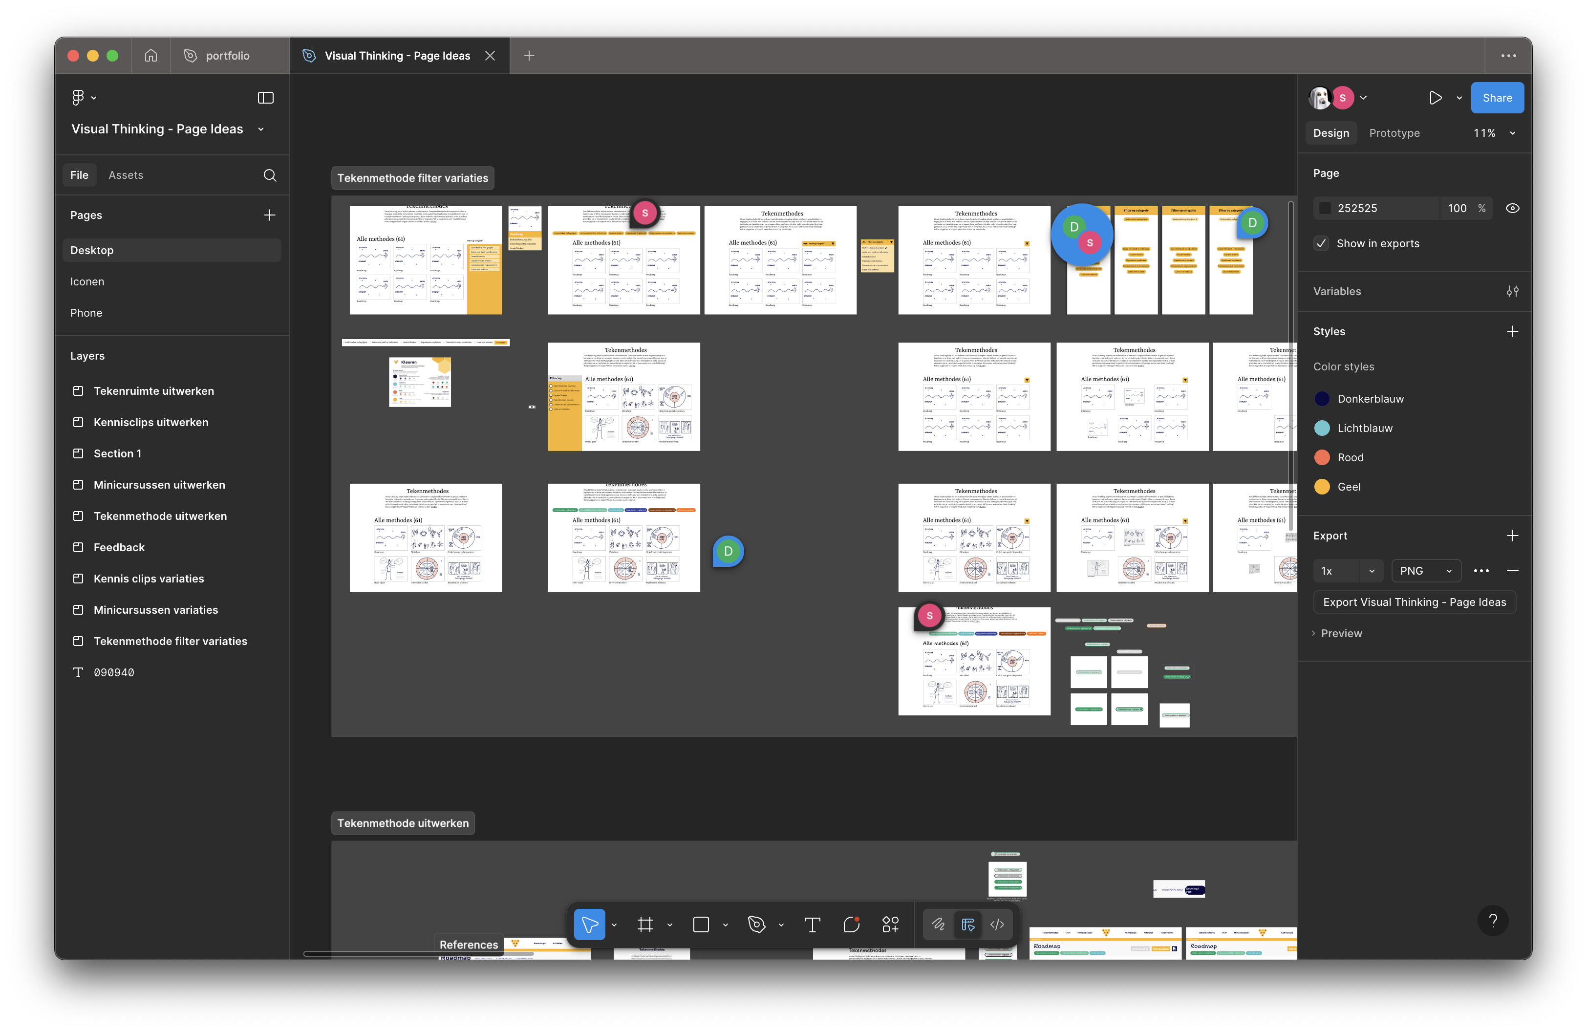Expand Frame tool options chevron

click(x=669, y=924)
